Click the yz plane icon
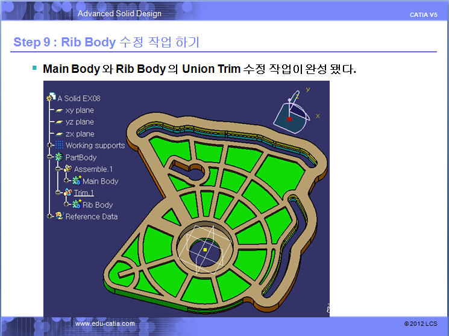 [59, 122]
